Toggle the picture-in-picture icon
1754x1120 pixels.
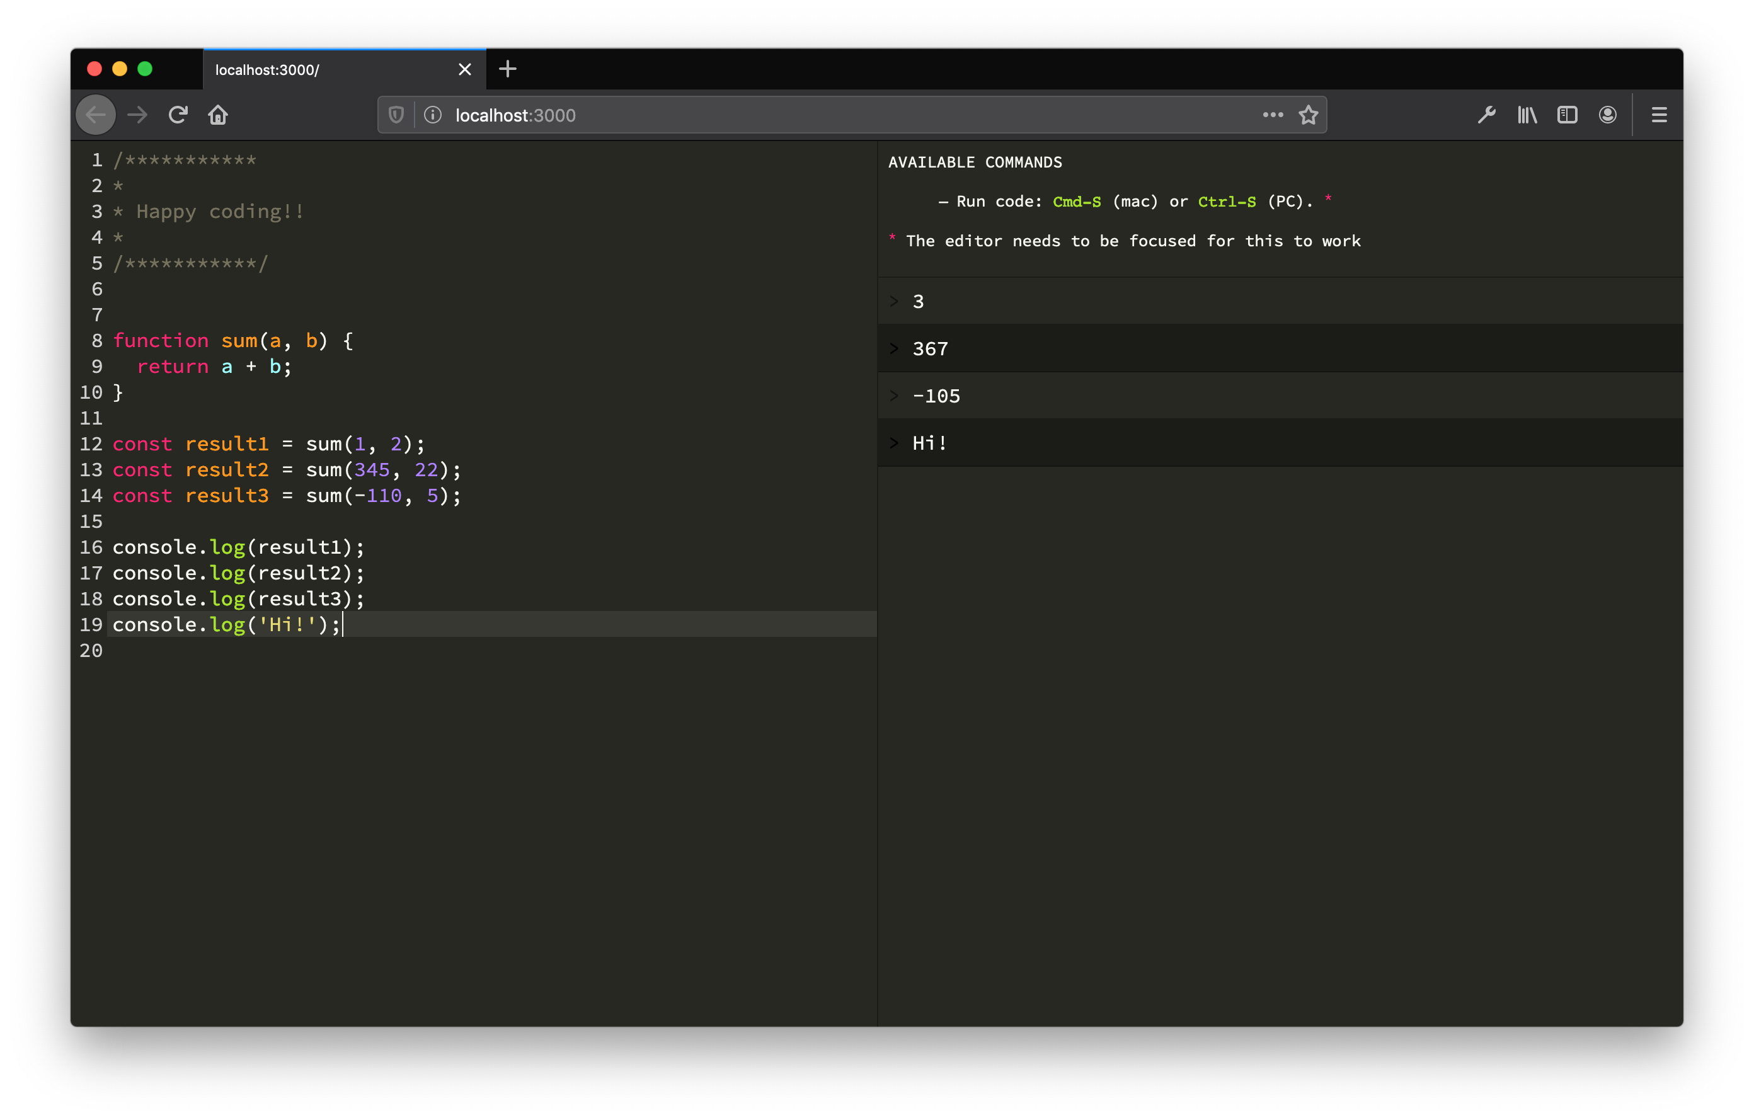1571,115
